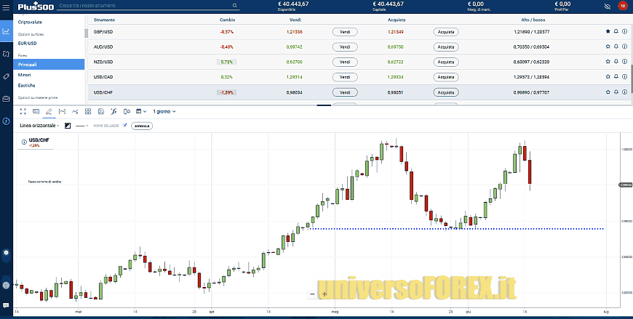Click the compare line chart icon
633x319 pixels.
tap(75, 112)
